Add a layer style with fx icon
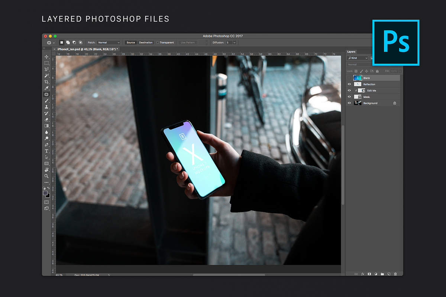This screenshot has width=446, height=297. pos(363,274)
